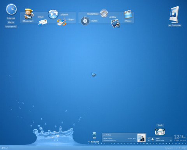Open the Partly Cloudy weather widget

click(160, 139)
